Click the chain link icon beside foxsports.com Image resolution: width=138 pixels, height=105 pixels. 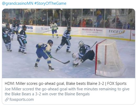(7, 100)
